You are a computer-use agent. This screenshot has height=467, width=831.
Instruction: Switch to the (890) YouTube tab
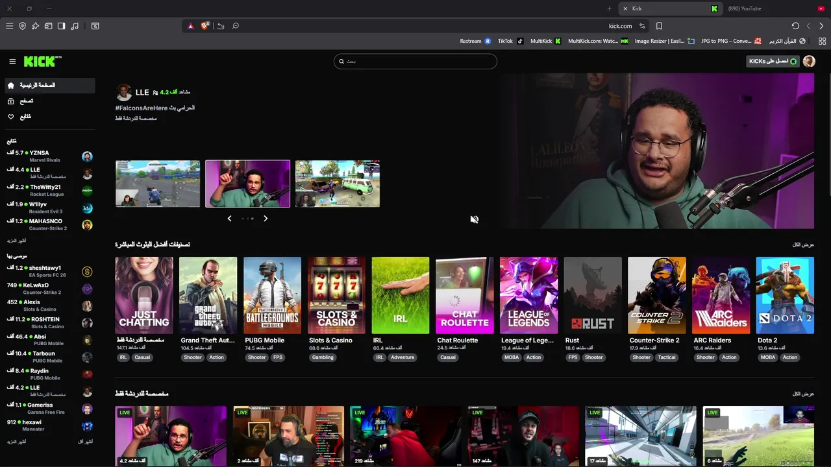775,8
